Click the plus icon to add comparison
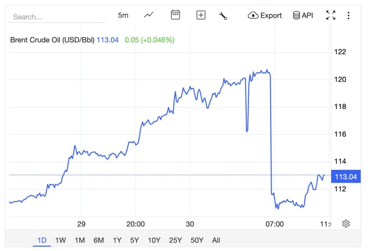Viewport: 368px width, 251px height. pos(201,15)
